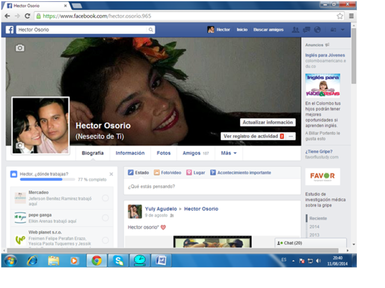Viewport: 385px width, 288px height.
Task: Show hidden tray icons arrow
Action: [x=294, y=261]
